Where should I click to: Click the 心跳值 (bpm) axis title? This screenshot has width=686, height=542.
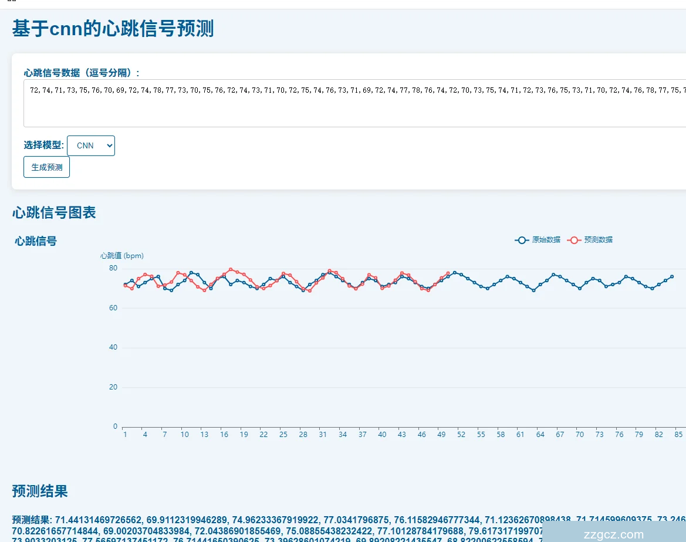[x=122, y=256]
